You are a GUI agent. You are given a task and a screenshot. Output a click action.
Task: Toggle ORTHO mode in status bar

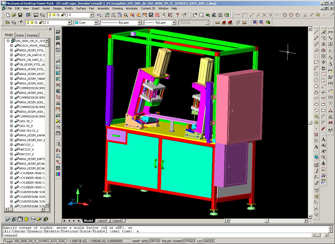coord(155,241)
